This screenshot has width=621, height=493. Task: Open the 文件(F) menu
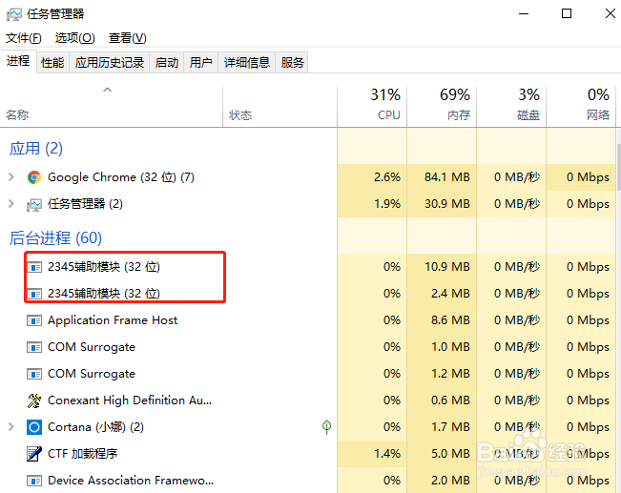23,38
